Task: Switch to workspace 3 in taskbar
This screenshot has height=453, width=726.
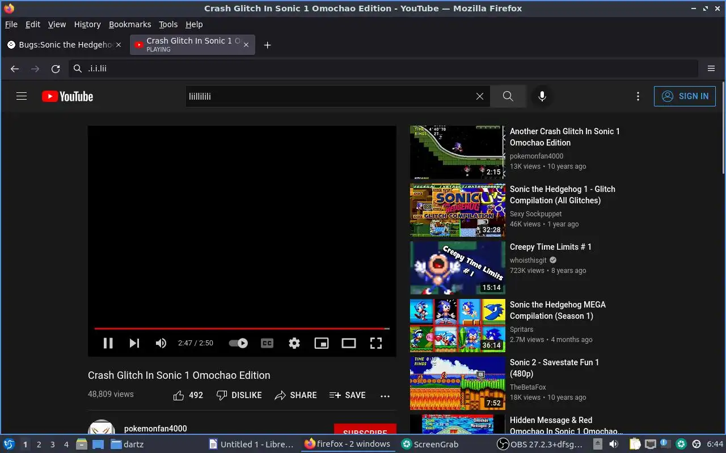Action: coord(53,445)
